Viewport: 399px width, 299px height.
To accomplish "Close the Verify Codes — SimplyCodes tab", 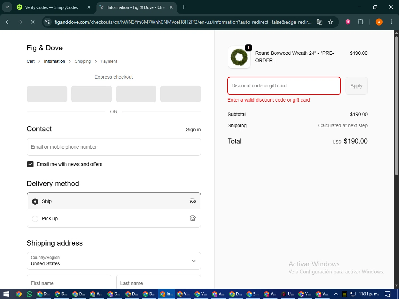I will pos(89,7).
